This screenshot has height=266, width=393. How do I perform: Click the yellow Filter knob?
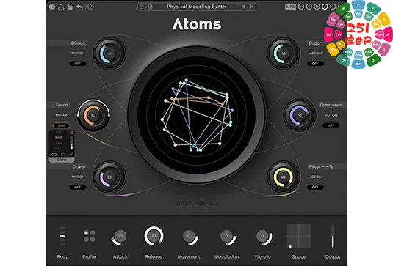tap(284, 177)
